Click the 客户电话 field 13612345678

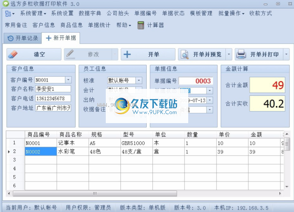(53, 98)
